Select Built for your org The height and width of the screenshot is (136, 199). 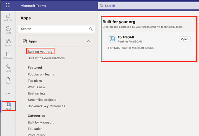40,52
